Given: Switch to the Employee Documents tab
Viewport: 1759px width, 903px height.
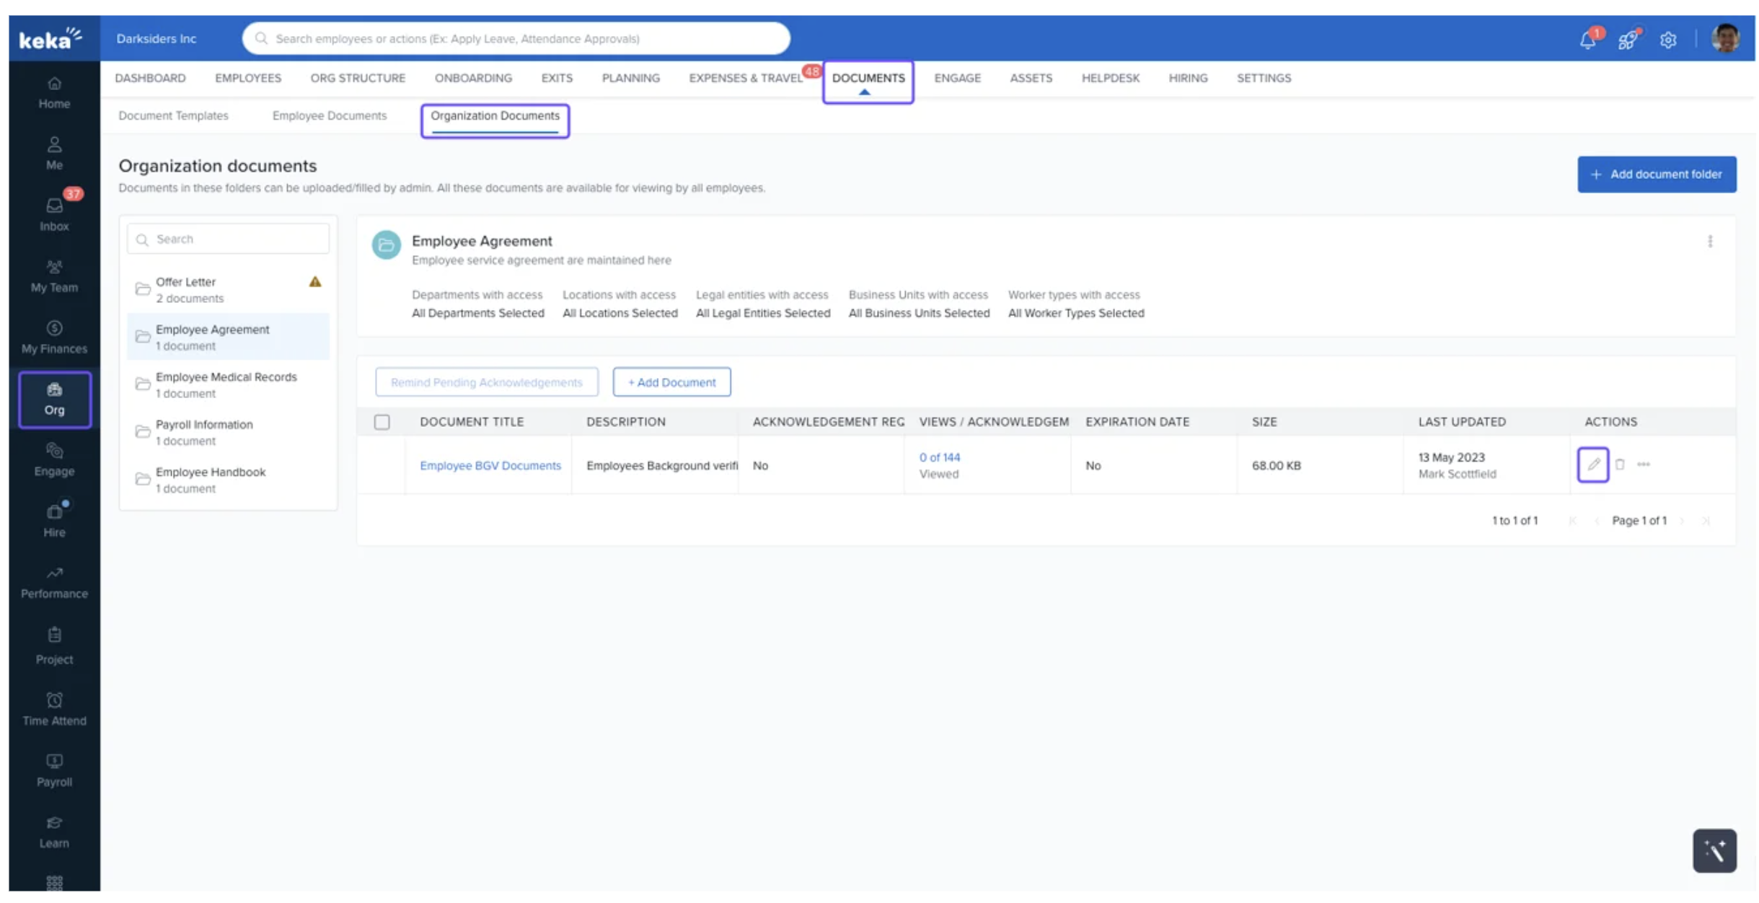Looking at the screenshot, I should 329,115.
